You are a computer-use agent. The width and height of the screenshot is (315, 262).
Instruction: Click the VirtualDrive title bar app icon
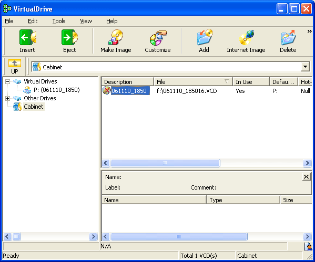[7, 8]
